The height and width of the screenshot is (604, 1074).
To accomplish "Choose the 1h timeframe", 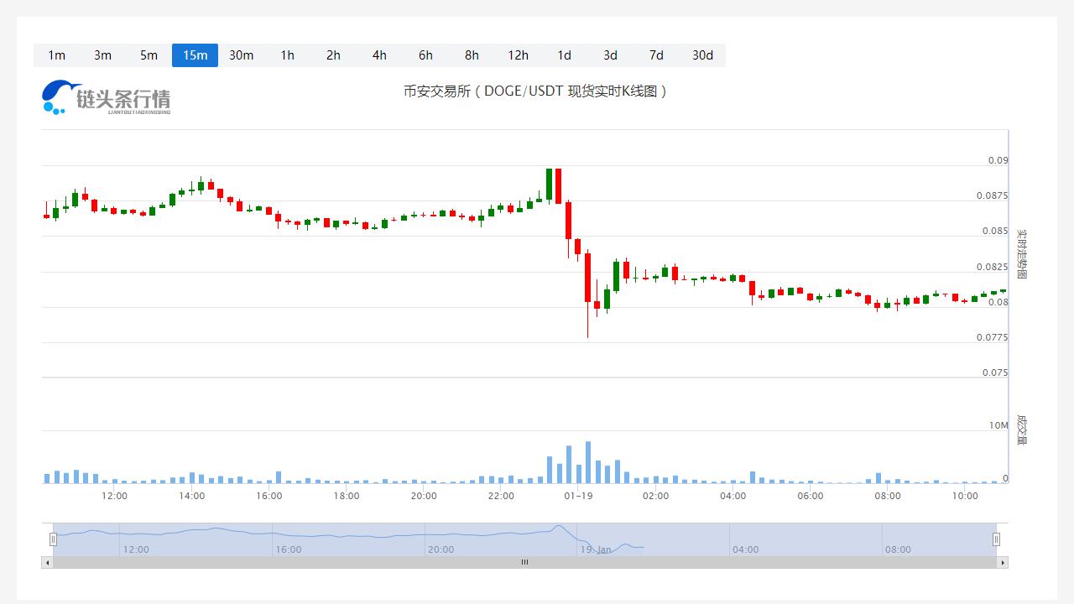I will pyautogui.click(x=287, y=55).
